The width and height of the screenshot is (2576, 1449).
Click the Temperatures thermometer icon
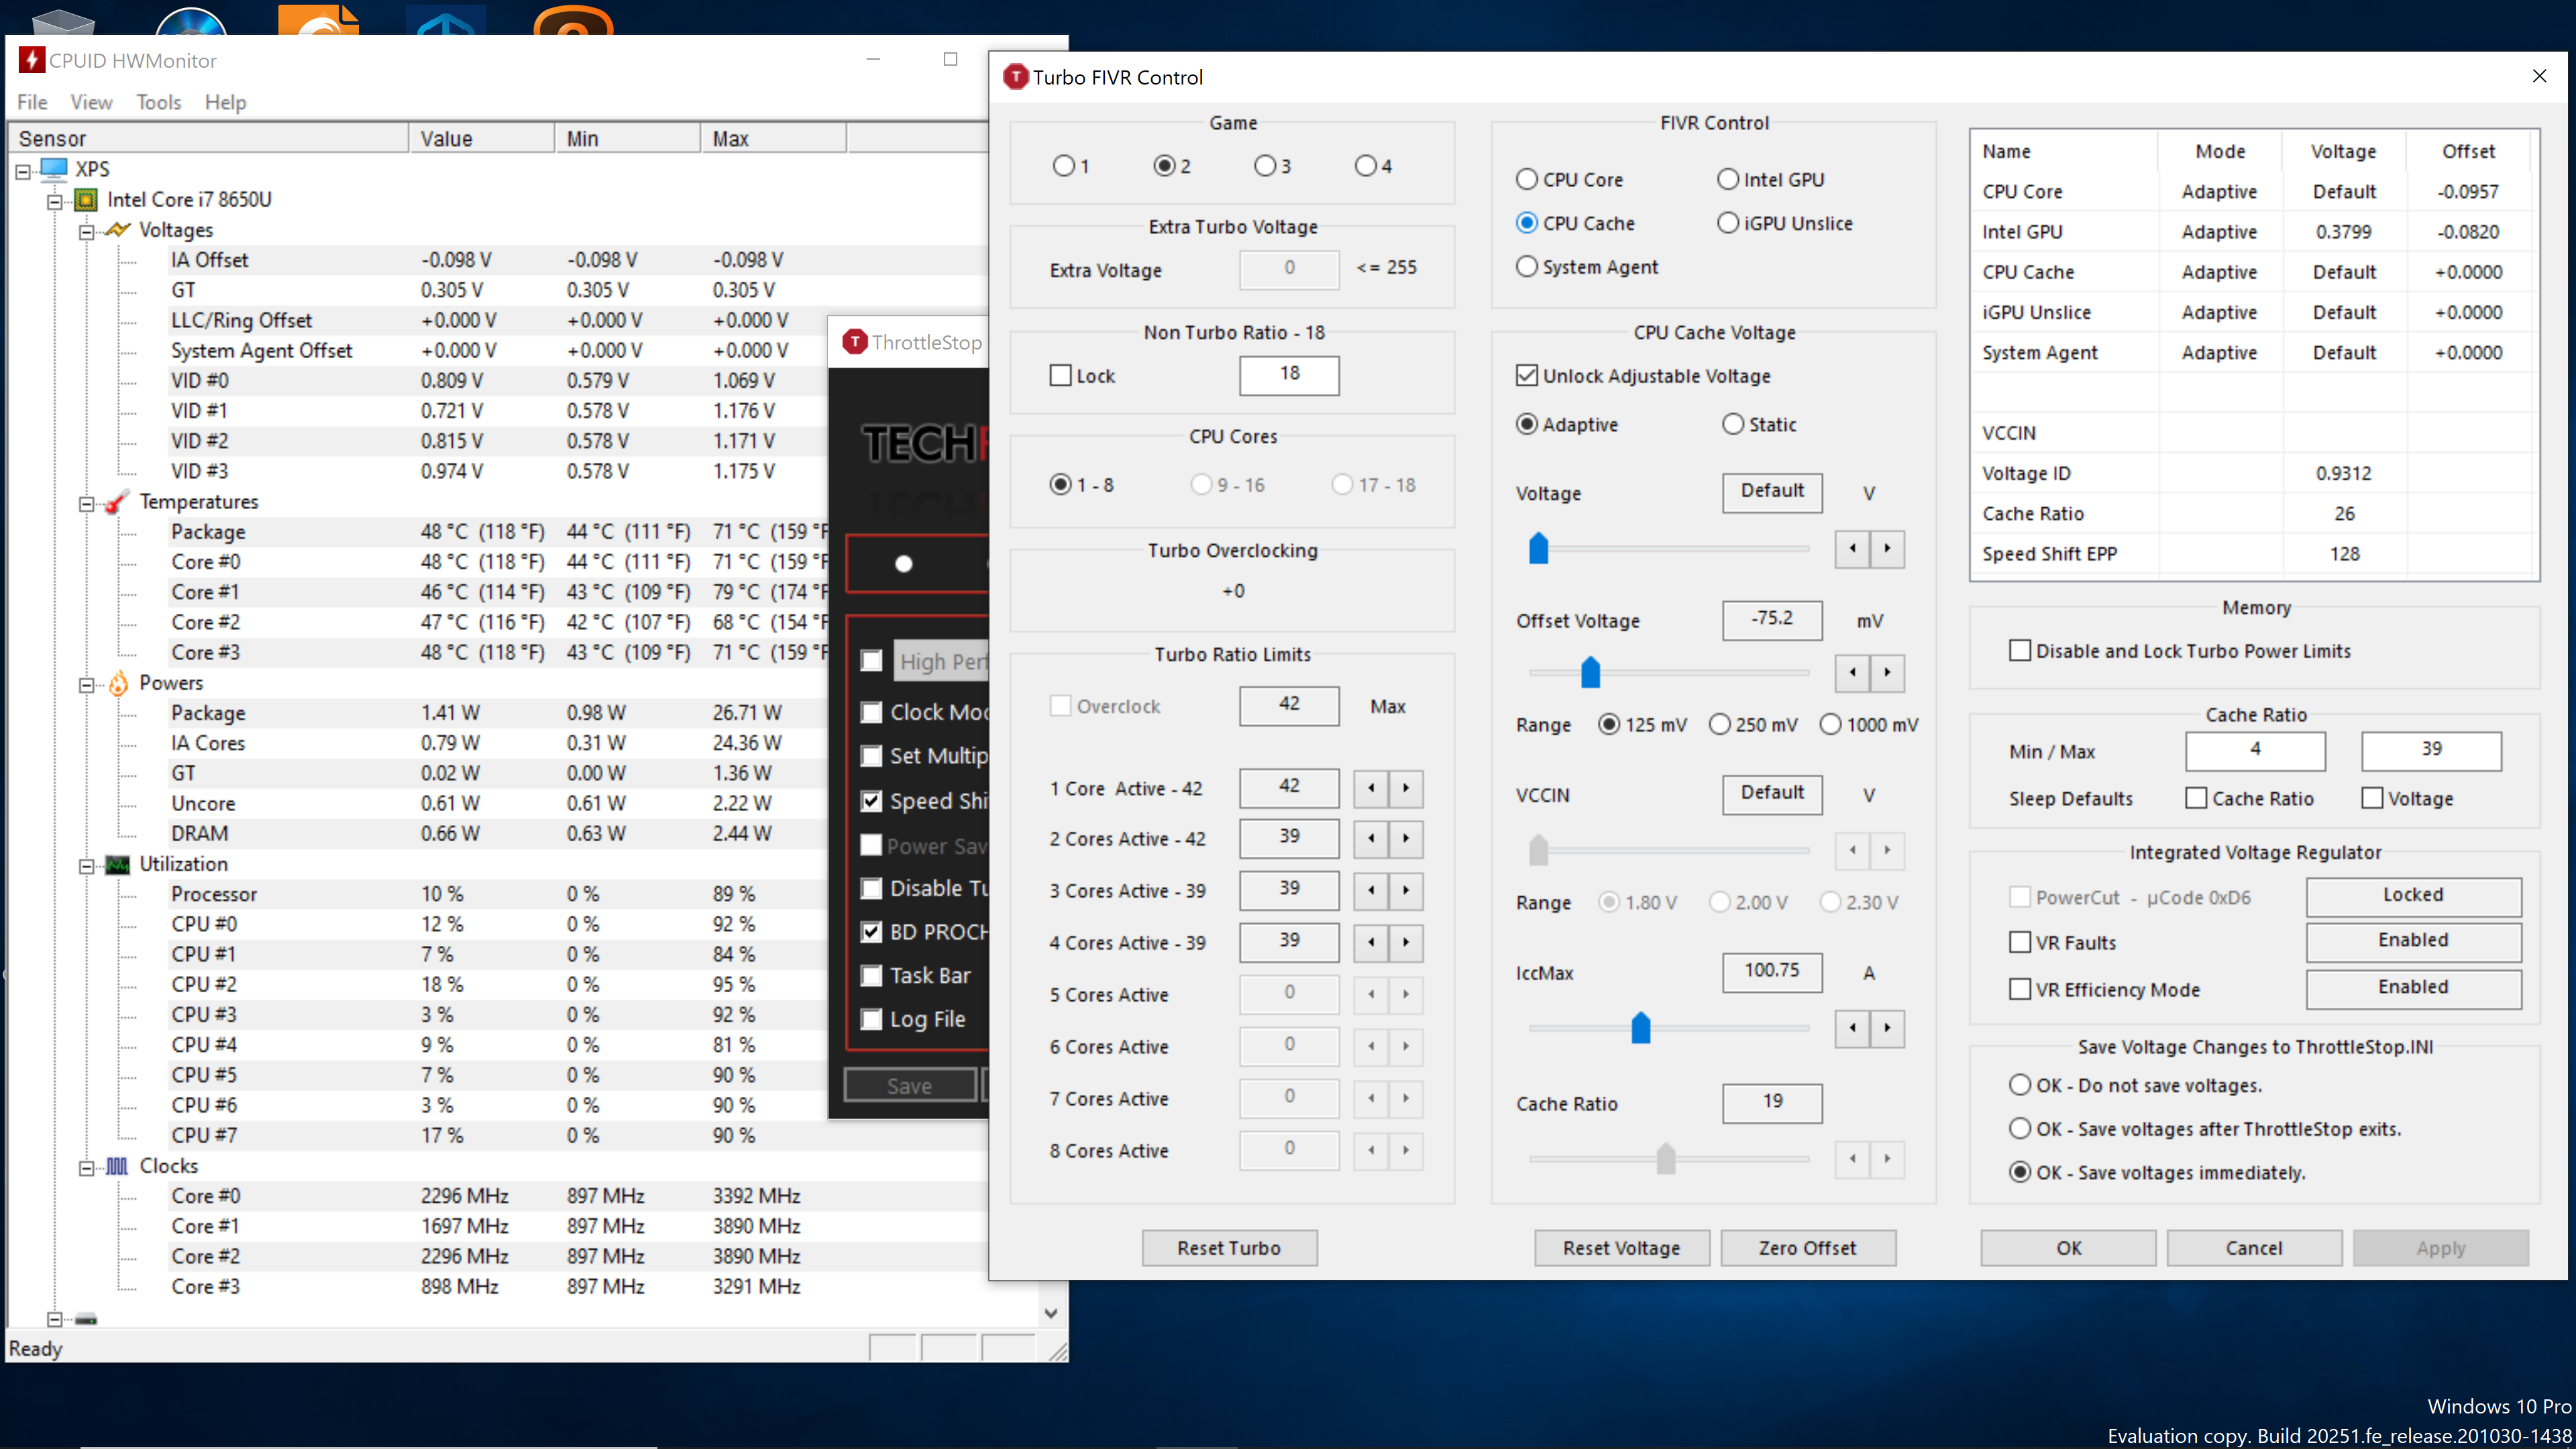coord(118,502)
